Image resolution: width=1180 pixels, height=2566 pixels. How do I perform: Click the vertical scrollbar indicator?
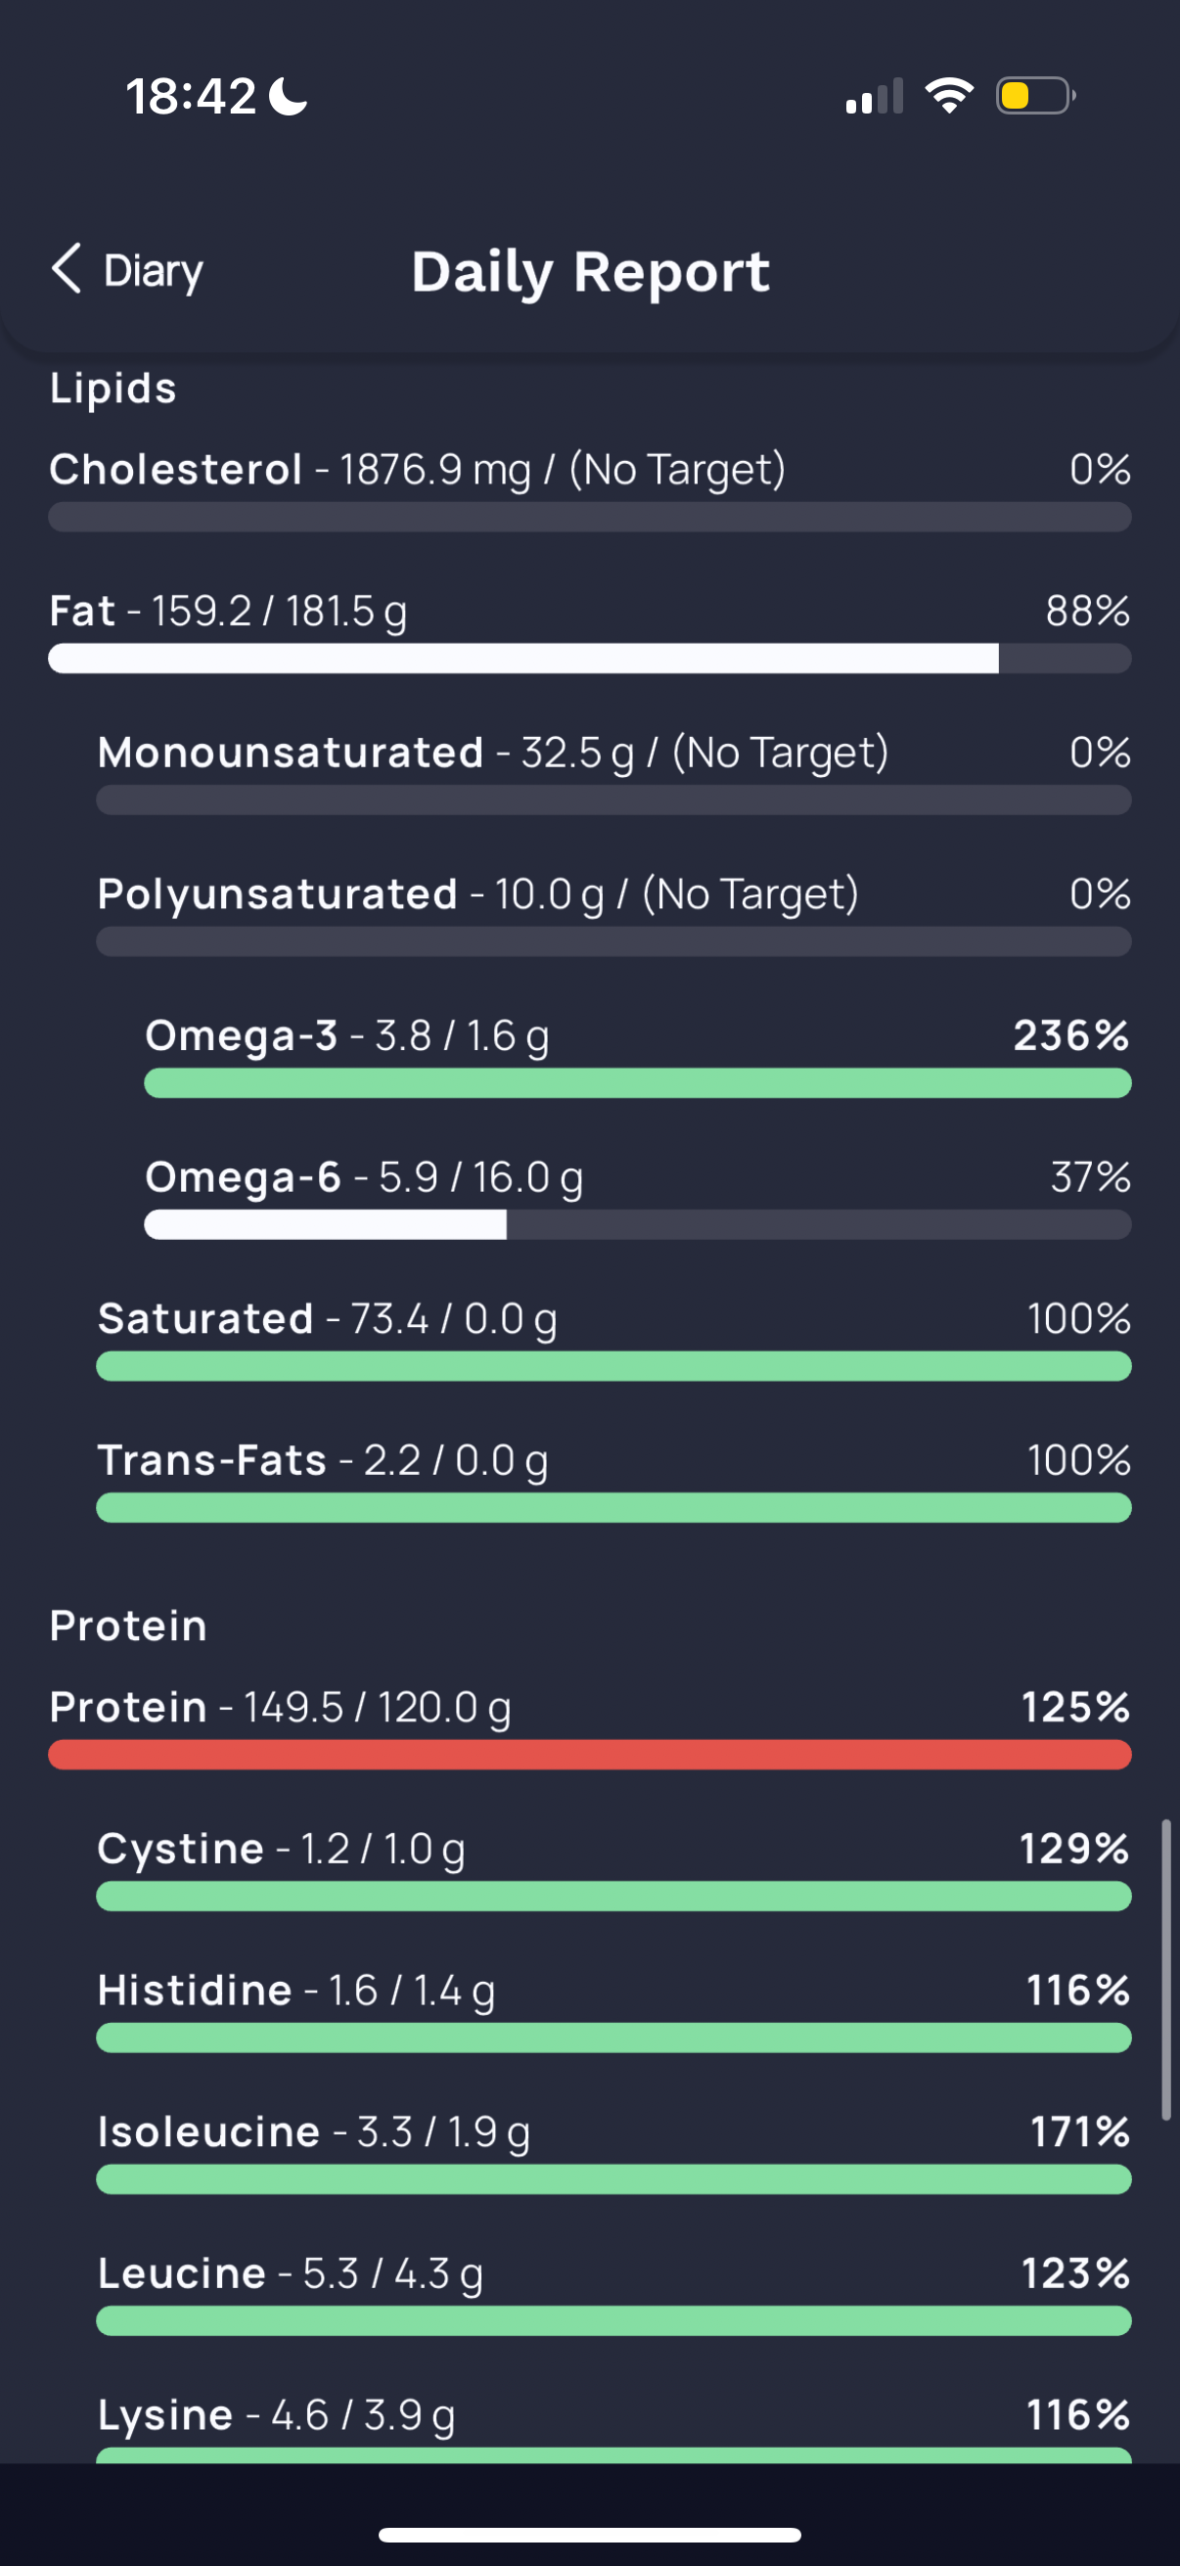tap(1165, 1969)
